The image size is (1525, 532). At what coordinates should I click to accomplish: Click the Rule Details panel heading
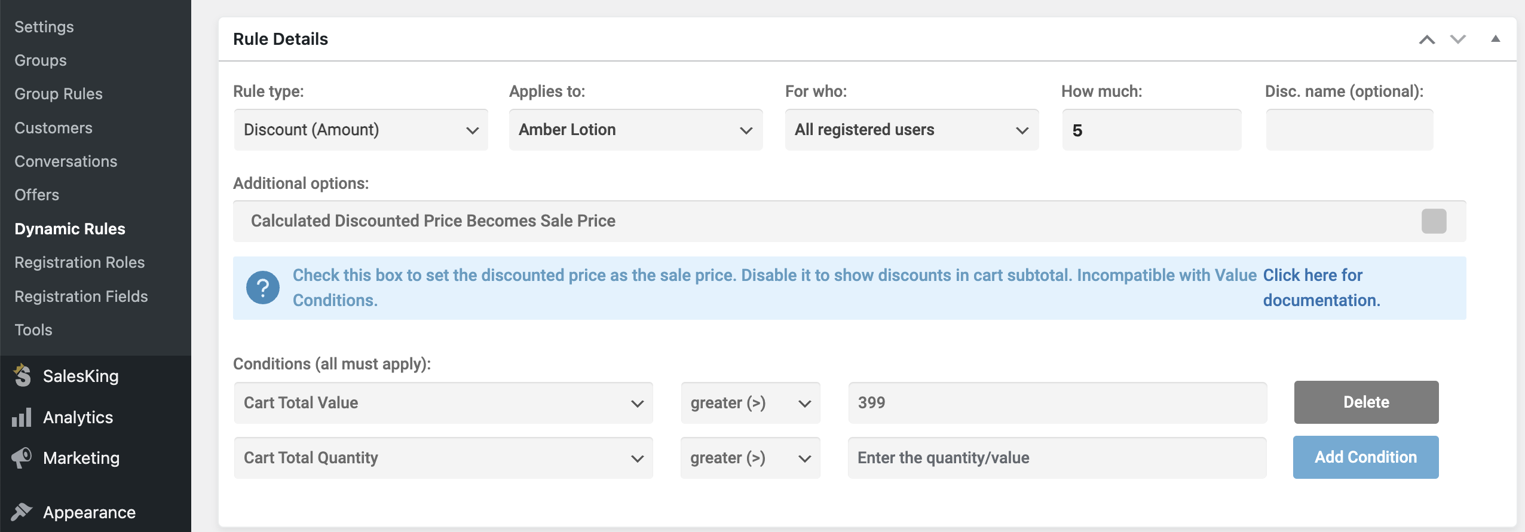click(281, 39)
